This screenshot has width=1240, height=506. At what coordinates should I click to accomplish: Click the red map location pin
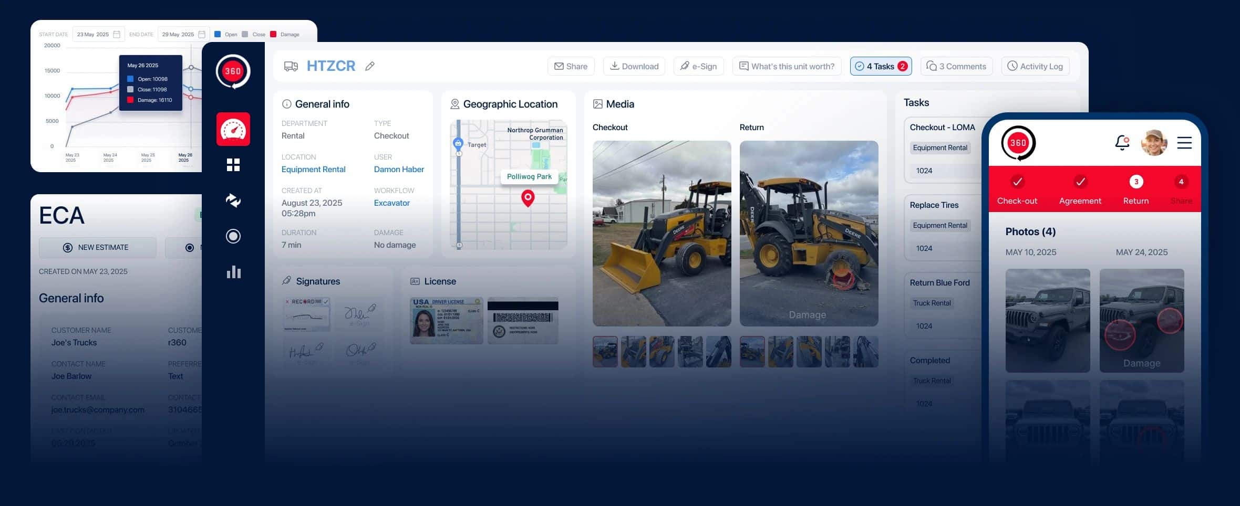(x=528, y=198)
